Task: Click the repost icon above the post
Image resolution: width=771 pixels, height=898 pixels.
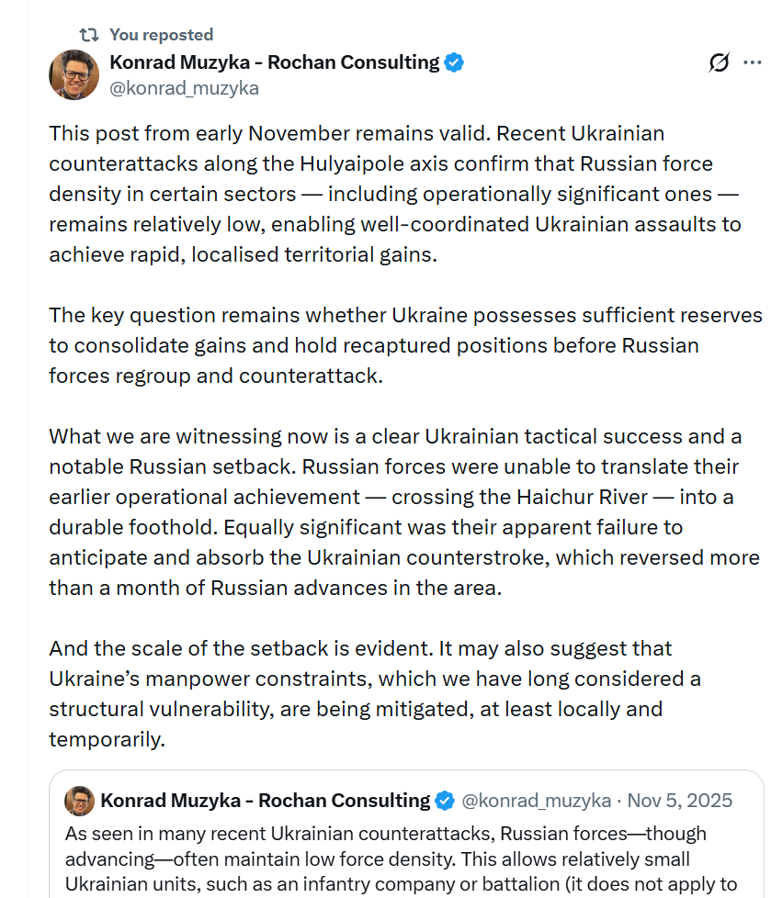Action: click(88, 35)
